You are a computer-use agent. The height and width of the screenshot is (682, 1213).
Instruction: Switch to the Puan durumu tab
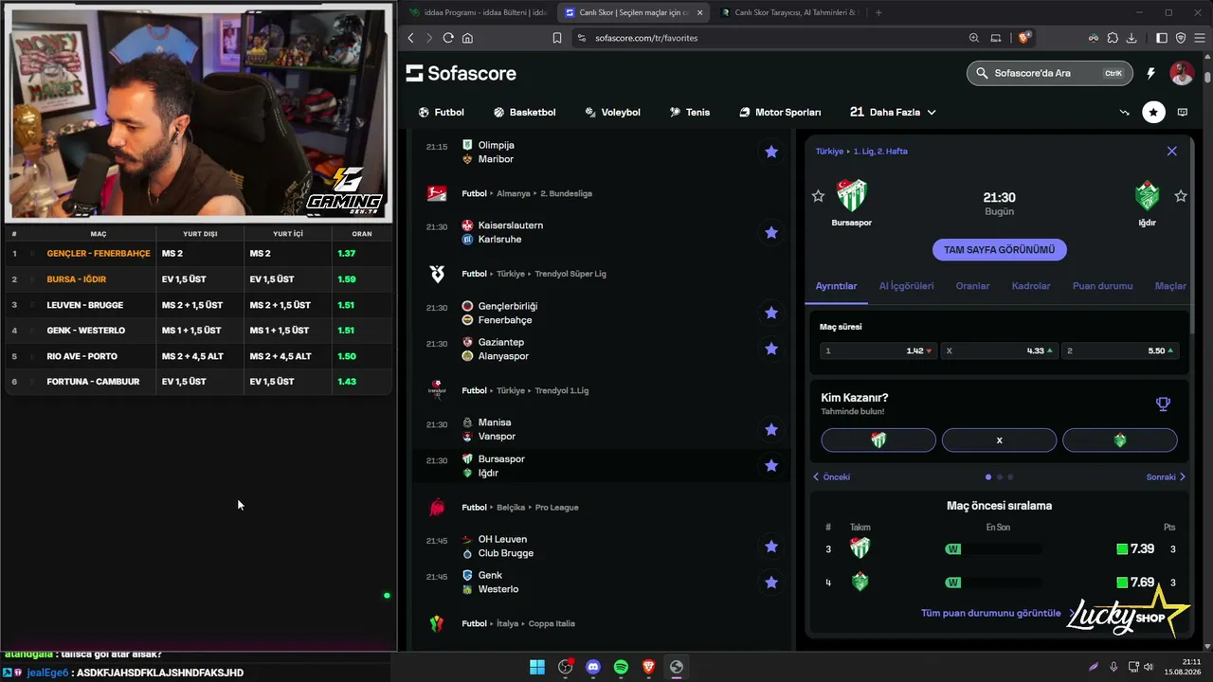click(1102, 286)
